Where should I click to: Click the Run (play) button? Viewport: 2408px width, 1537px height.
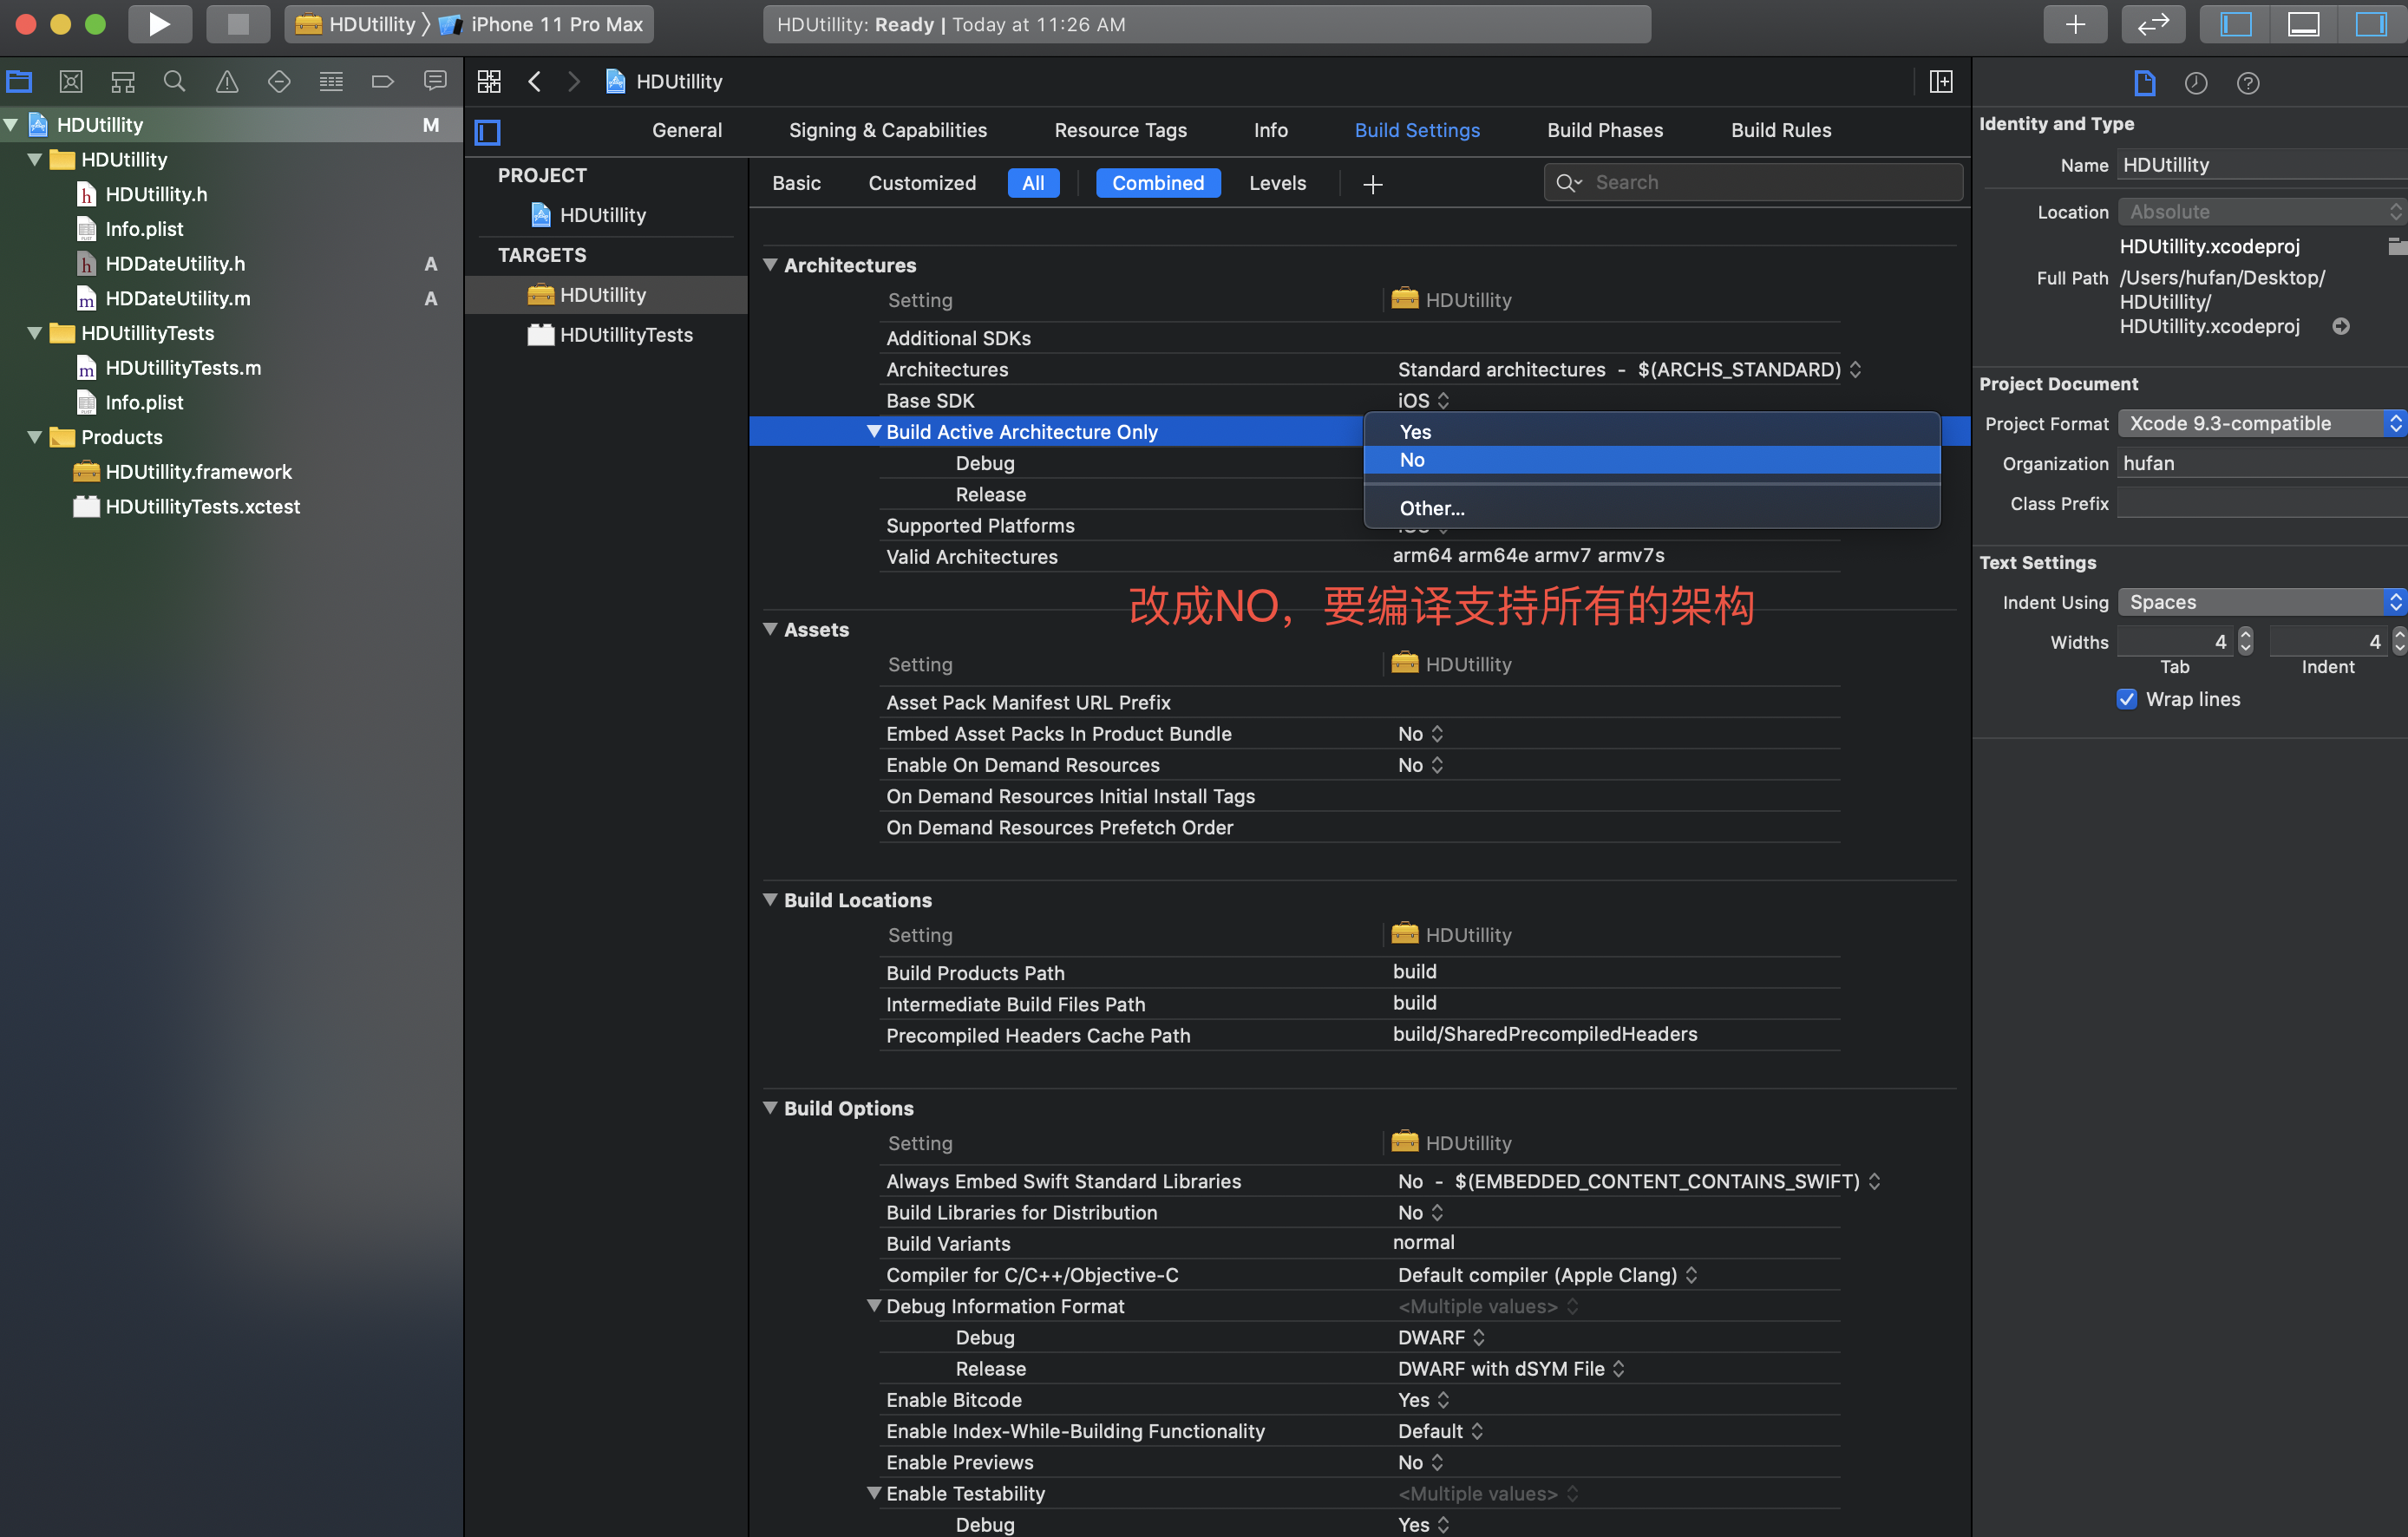[x=159, y=24]
